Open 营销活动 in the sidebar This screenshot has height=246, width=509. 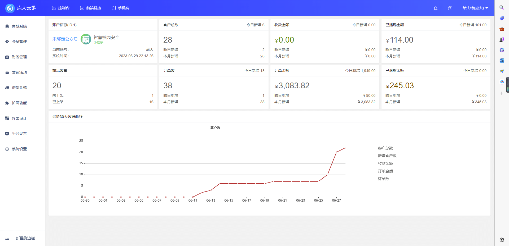click(x=19, y=72)
